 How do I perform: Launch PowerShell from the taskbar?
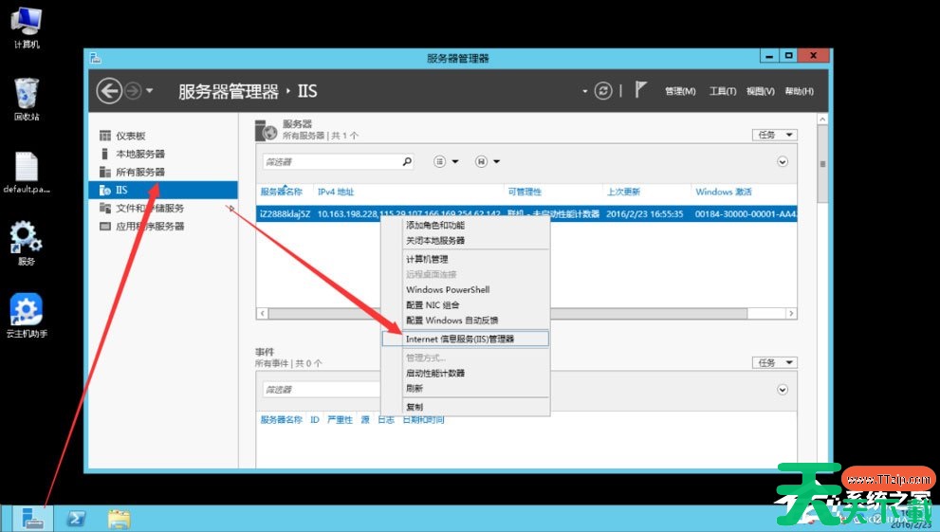click(76, 518)
